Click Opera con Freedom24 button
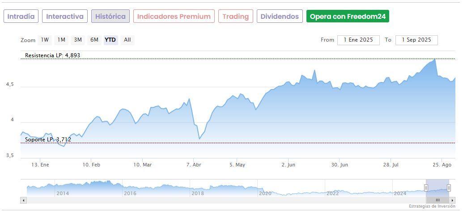The height and width of the screenshot is (213, 463). click(x=348, y=17)
